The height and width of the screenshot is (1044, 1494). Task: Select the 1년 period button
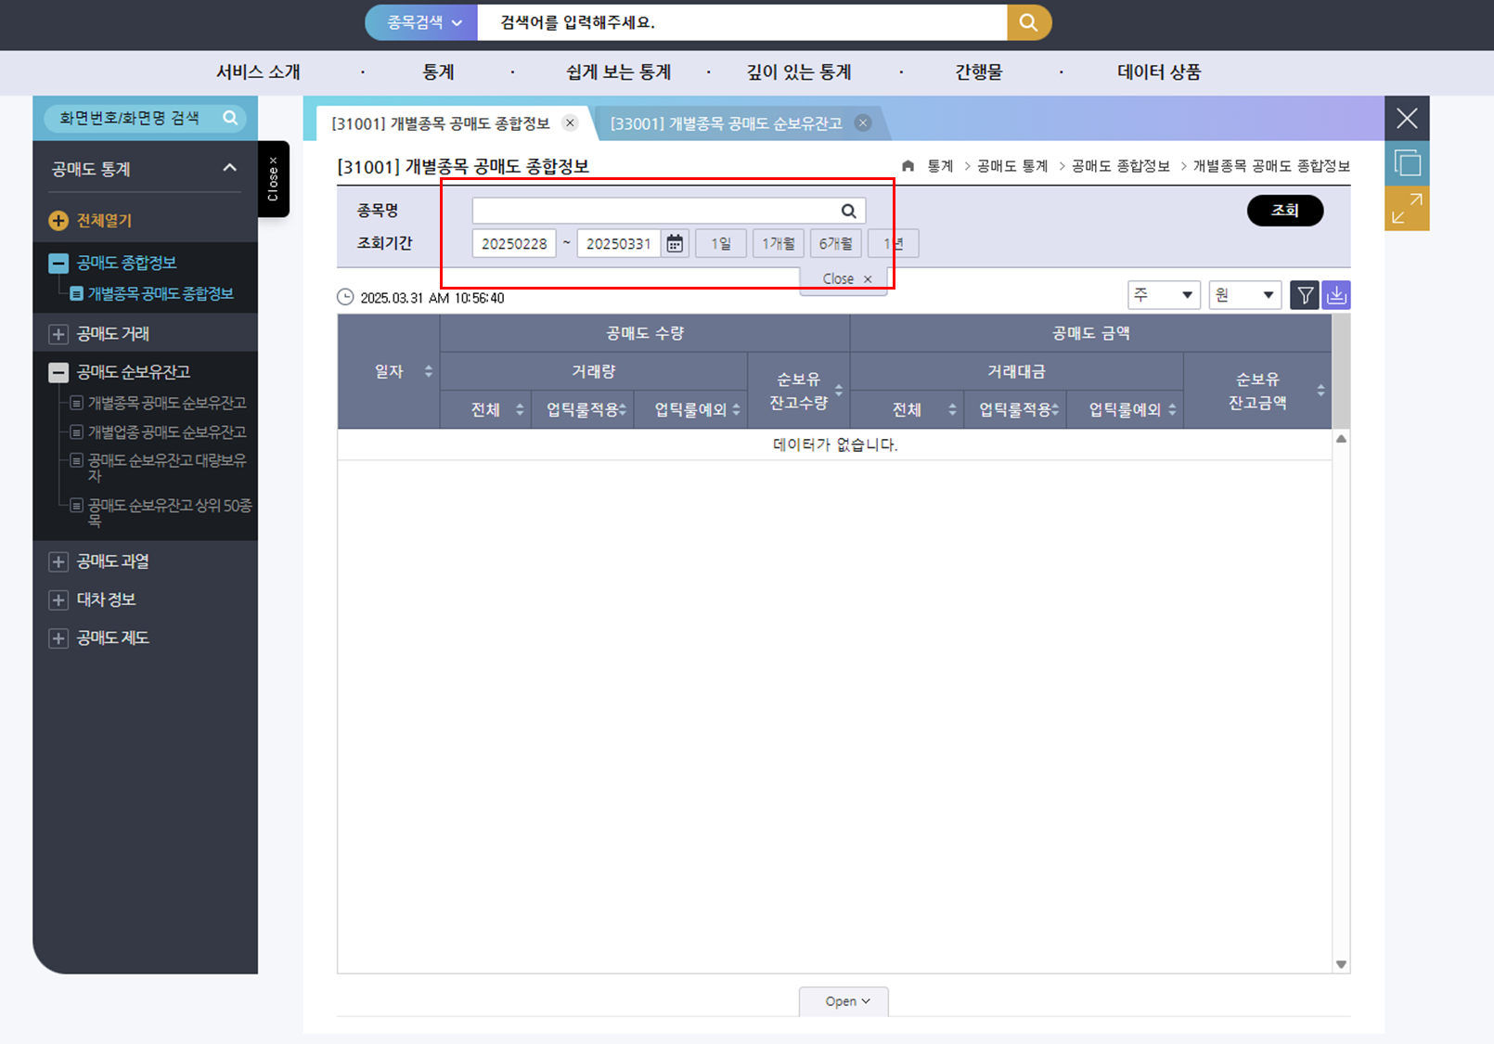(x=894, y=243)
